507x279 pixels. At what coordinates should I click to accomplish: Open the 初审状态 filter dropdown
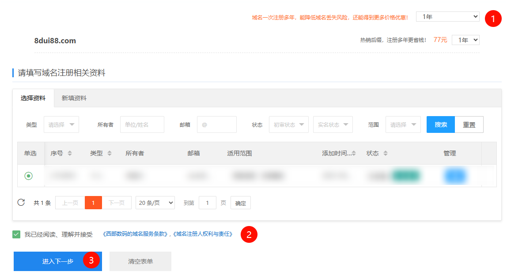click(288, 125)
